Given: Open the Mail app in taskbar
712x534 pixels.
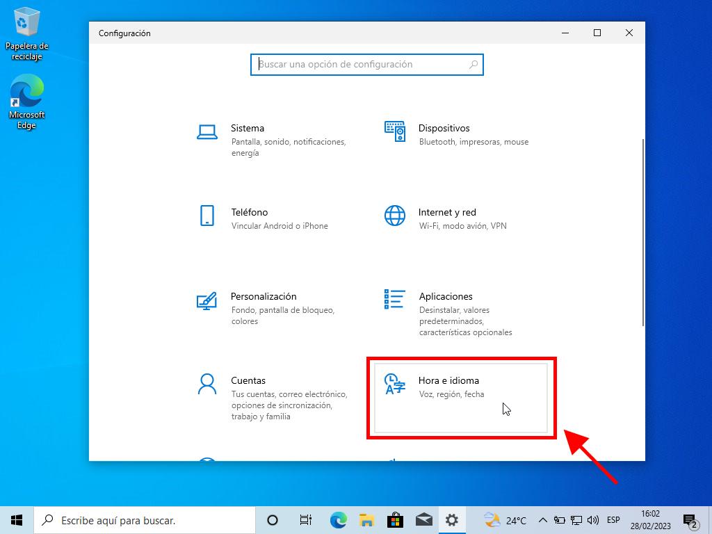Looking at the screenshot, I should [423, 520].
